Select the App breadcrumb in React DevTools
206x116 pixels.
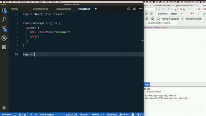point(147,84)
